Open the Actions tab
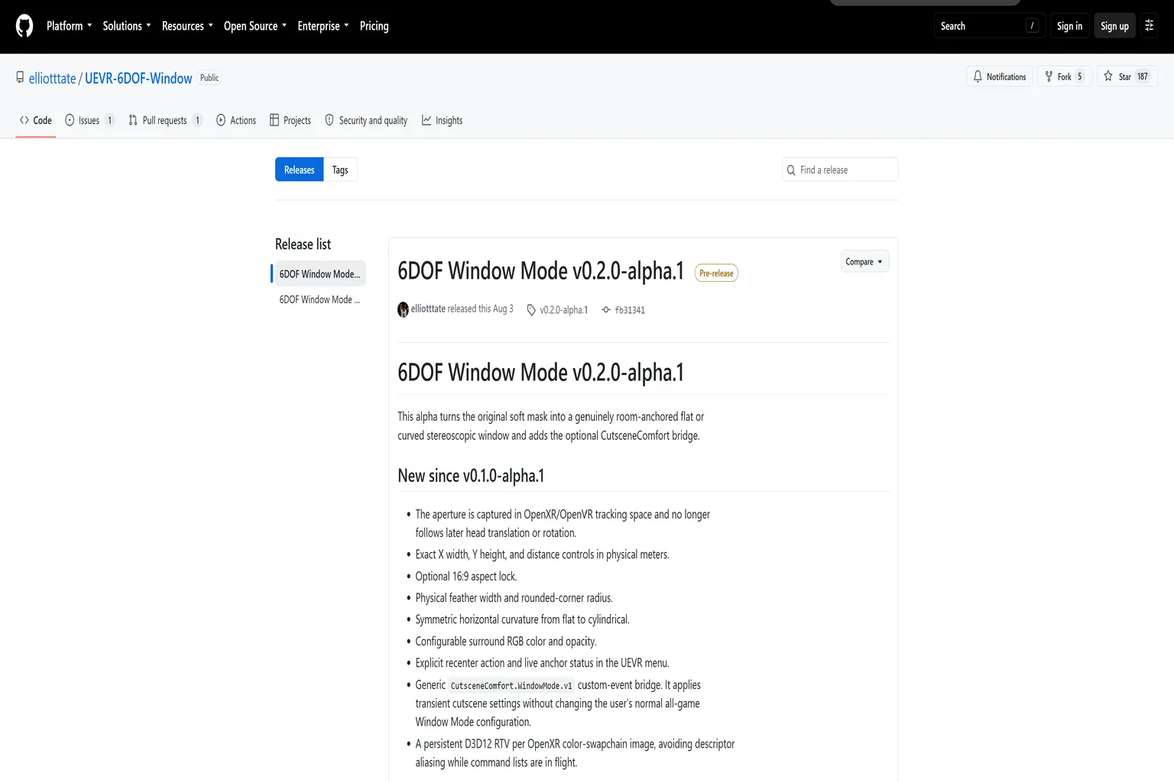This screenshot has width=1174, height=782. tap(236, 121)
